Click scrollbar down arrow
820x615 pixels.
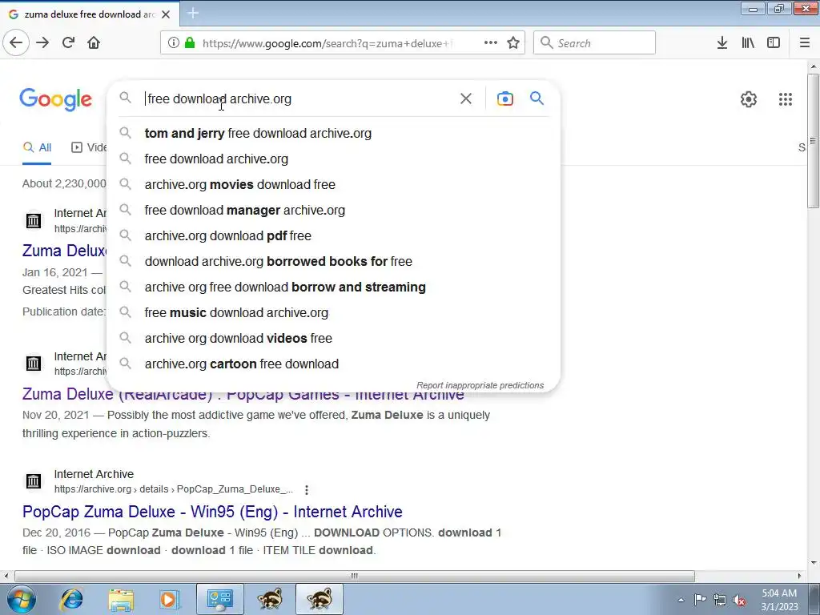pos(814,563)
